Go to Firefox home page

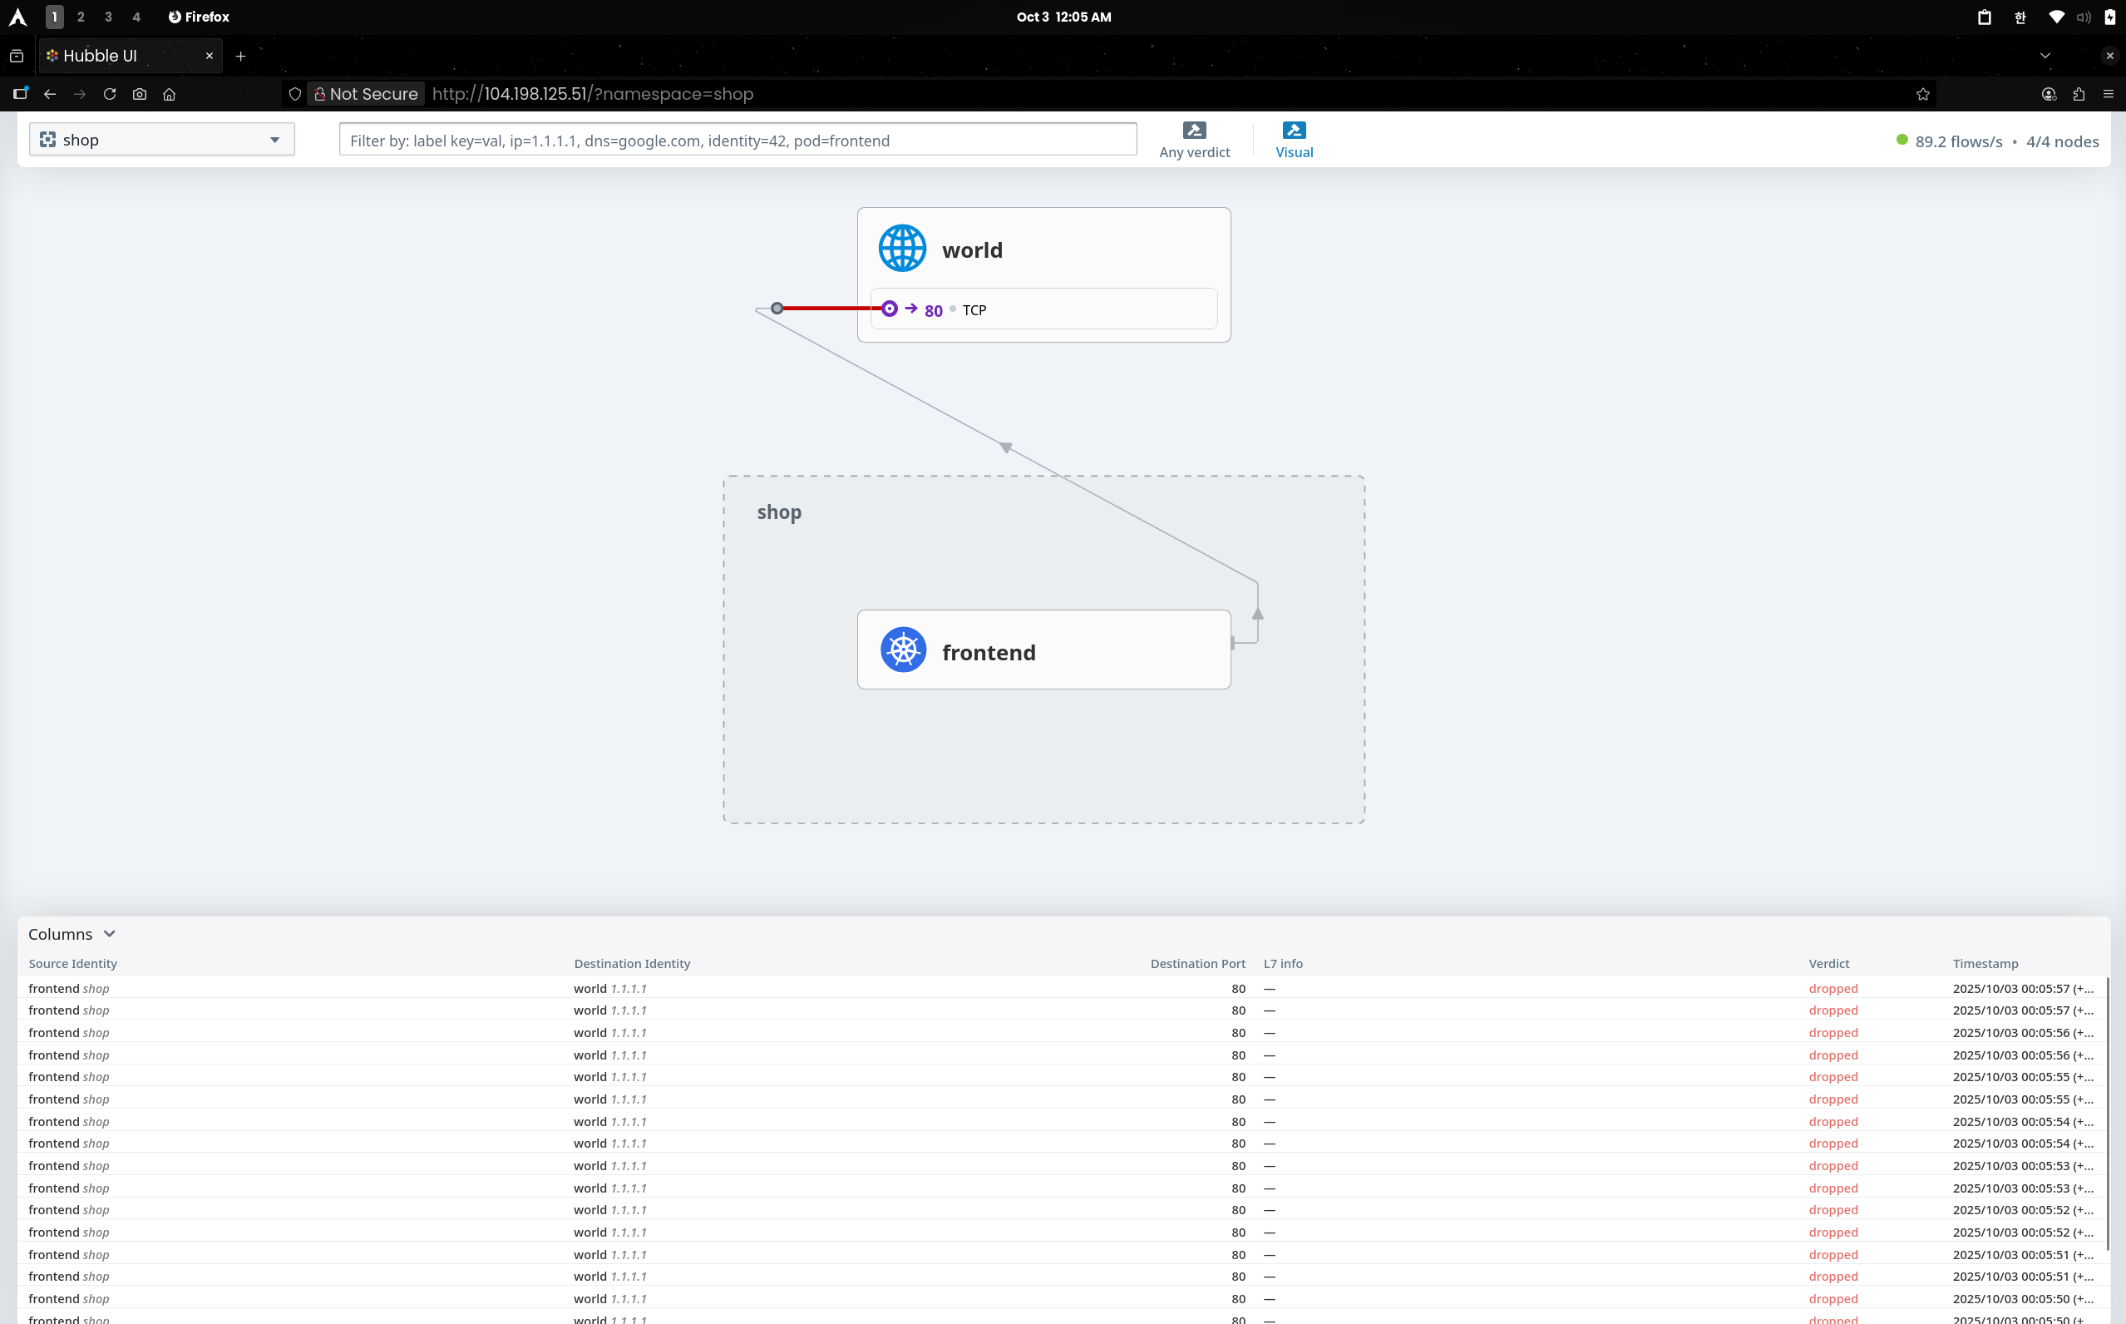169,94
